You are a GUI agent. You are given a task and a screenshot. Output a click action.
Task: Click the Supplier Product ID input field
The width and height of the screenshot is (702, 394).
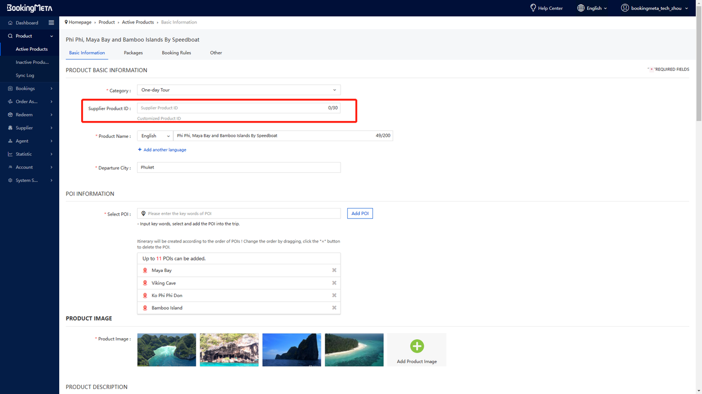pyautogui.click(x=230, y=108)
